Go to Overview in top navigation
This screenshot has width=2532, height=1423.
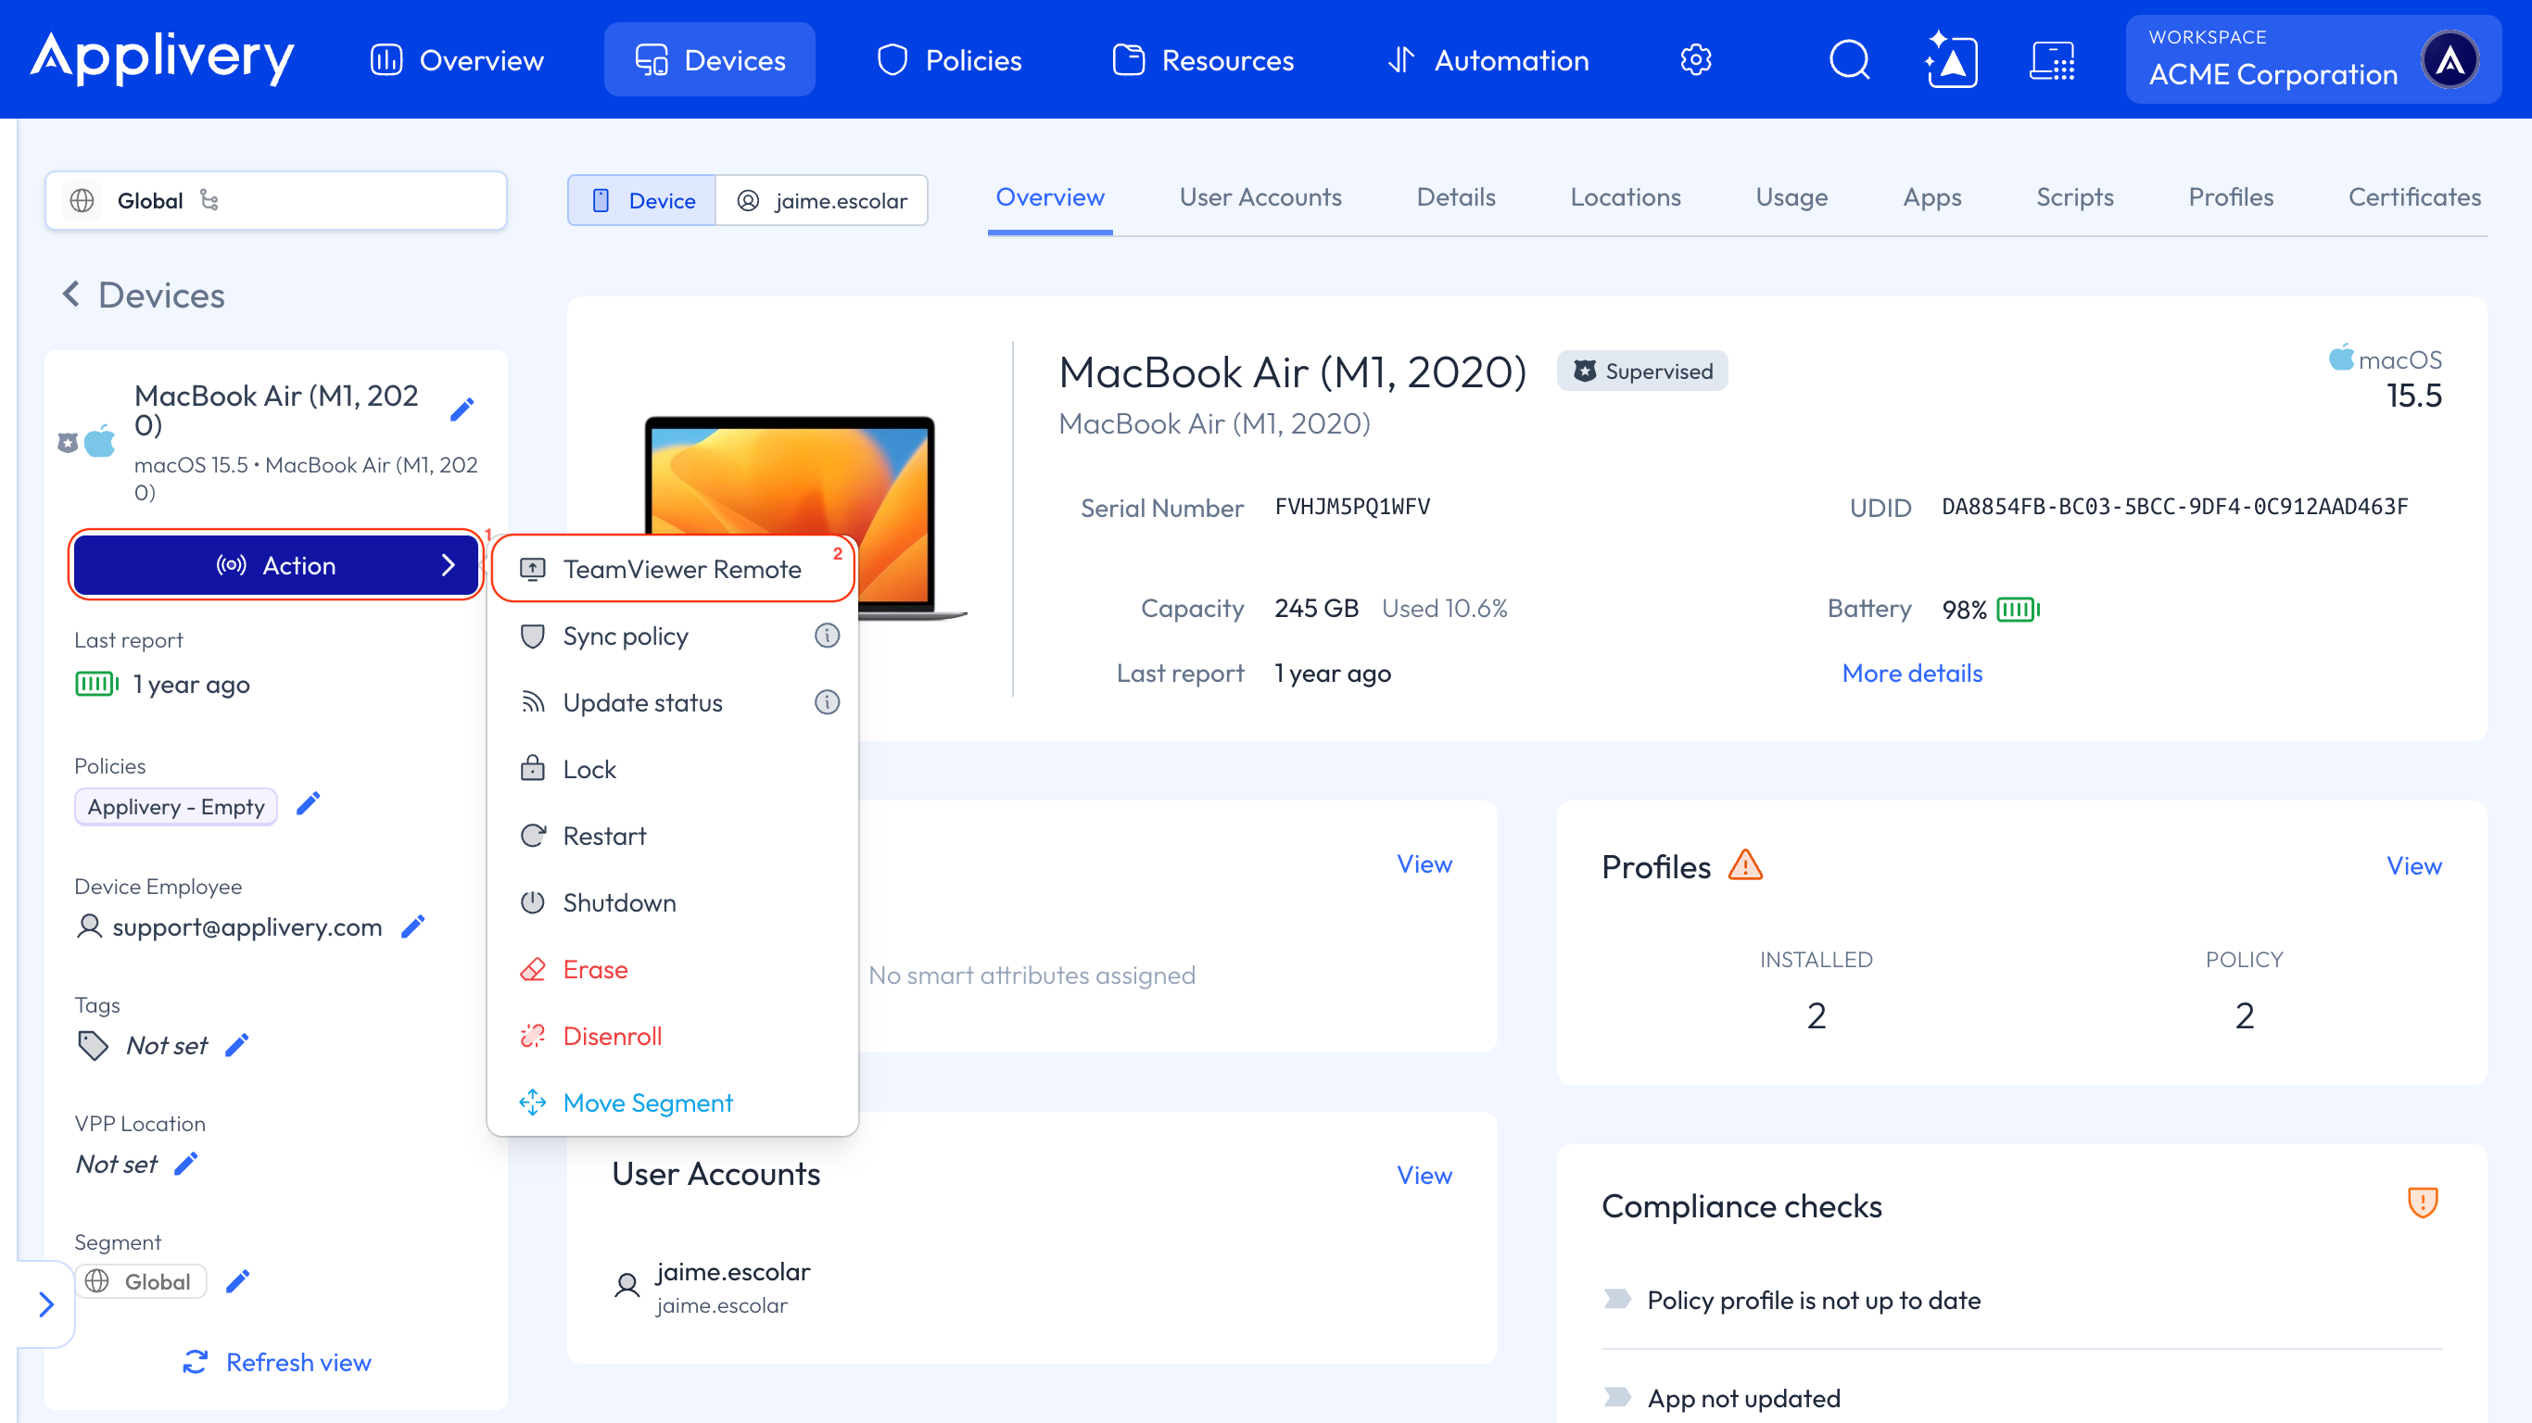coord(457,60)
